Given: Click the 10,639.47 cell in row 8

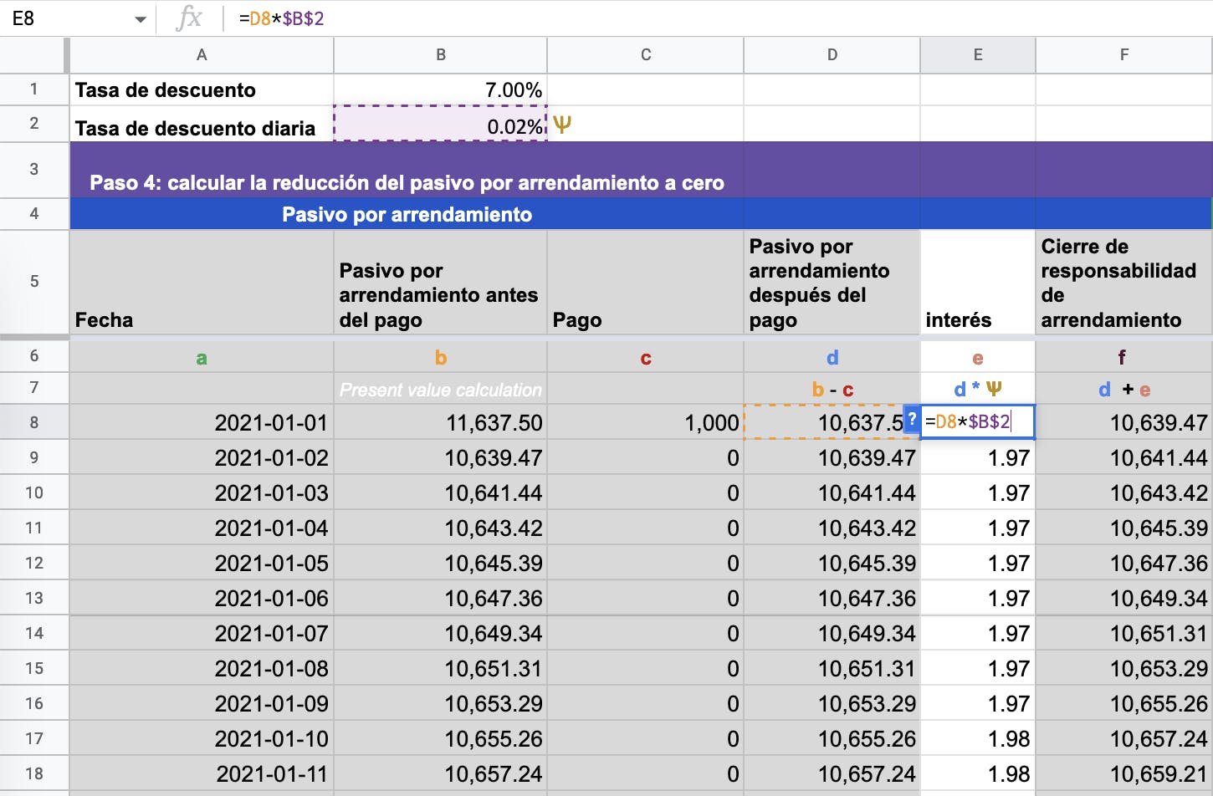Looking at the screenshot, I should (1124, 422).
